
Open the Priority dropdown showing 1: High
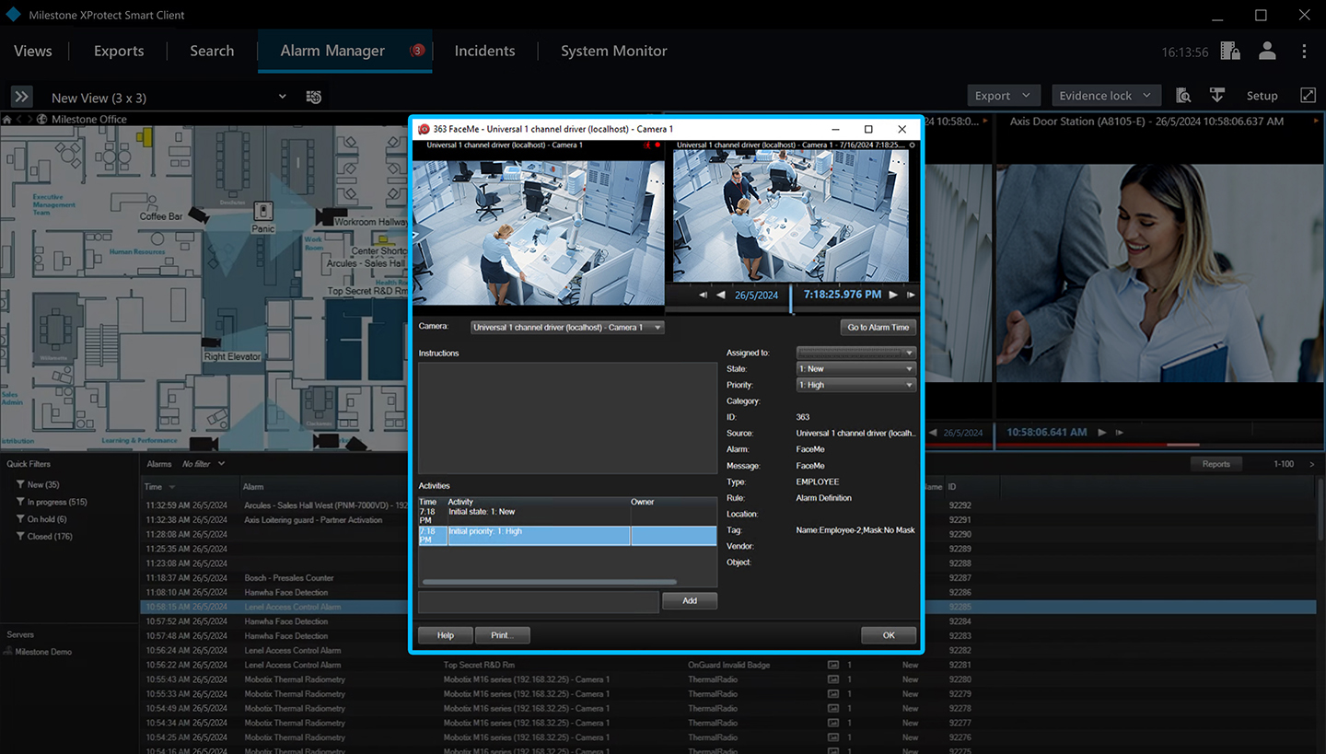pyautogui.click(x=855, y=385)
